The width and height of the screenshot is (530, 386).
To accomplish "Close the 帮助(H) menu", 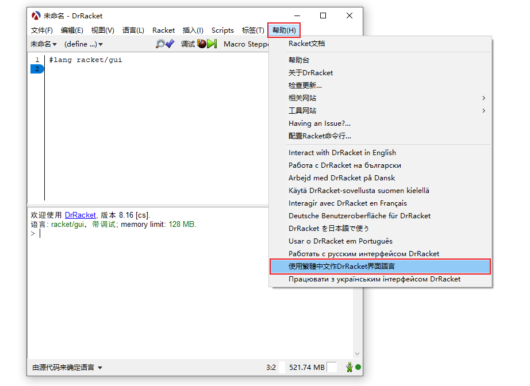I will pos(284,30).
